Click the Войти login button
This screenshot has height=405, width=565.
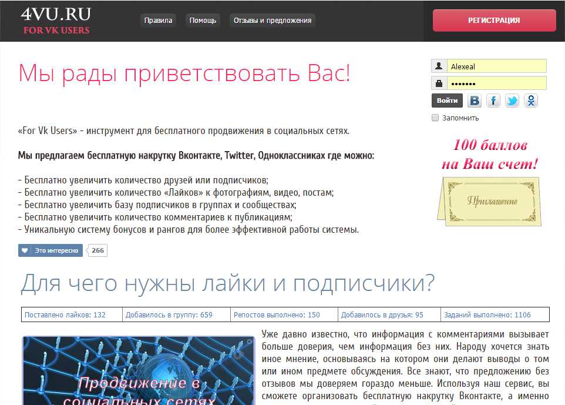(447, 101)
